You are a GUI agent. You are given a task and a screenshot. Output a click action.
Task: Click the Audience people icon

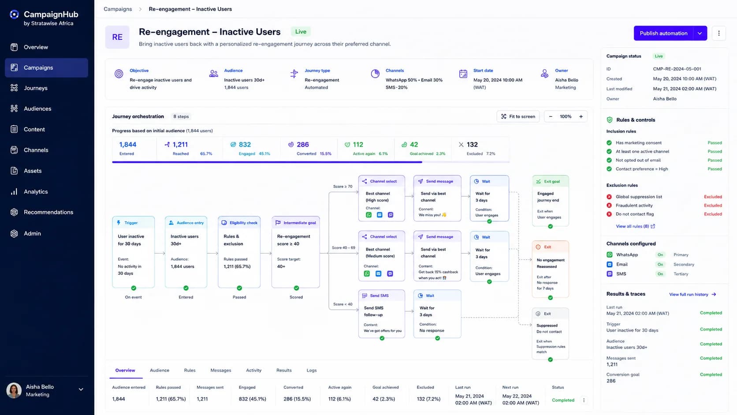214,74
